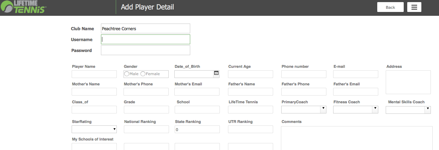Focus the National Ranking field
The image size is (439, 150).
(146, 129)
